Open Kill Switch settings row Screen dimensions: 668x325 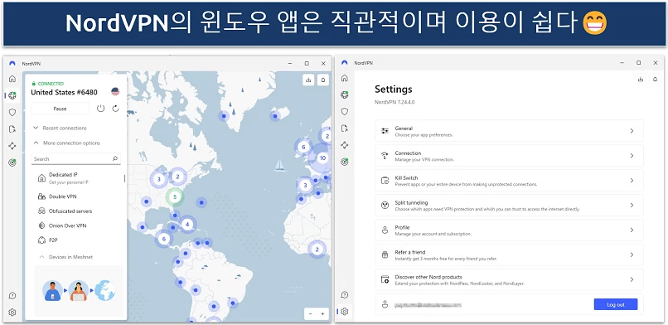point(509,180)
